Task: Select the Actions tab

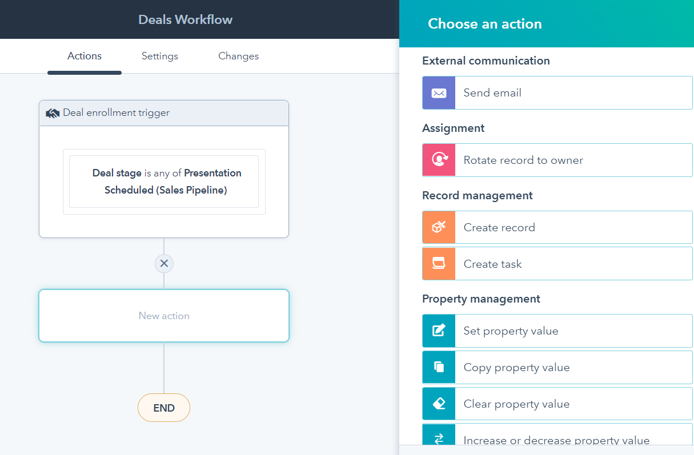Action: click(84, 56)
